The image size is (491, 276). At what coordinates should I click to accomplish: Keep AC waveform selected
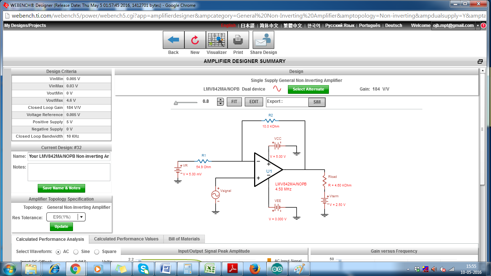[x=59, y=252]
